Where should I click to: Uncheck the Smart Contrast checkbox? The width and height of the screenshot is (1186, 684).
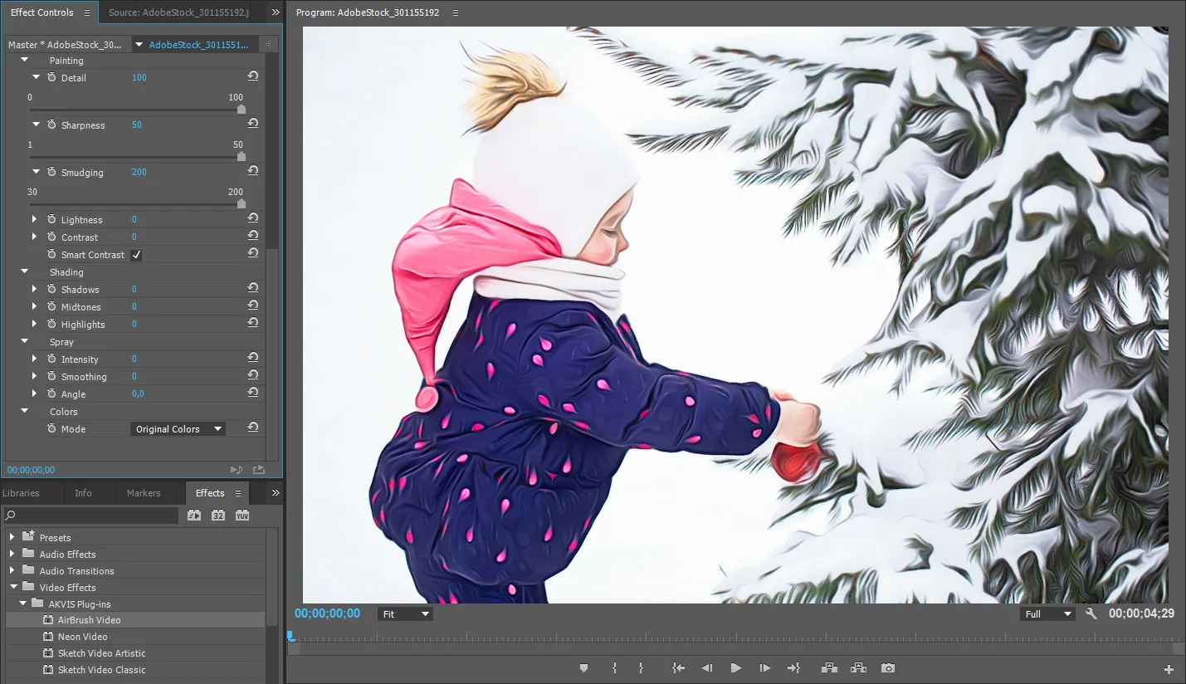pyautogui.click(x=136, y=255)
